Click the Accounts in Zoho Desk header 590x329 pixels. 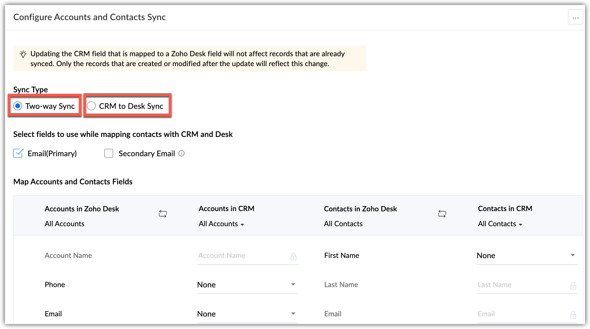pos(82,209)
